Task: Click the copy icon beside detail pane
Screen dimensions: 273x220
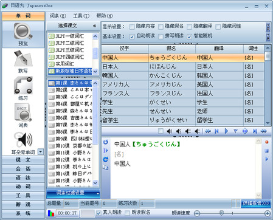Action: (x=106, y=168)
